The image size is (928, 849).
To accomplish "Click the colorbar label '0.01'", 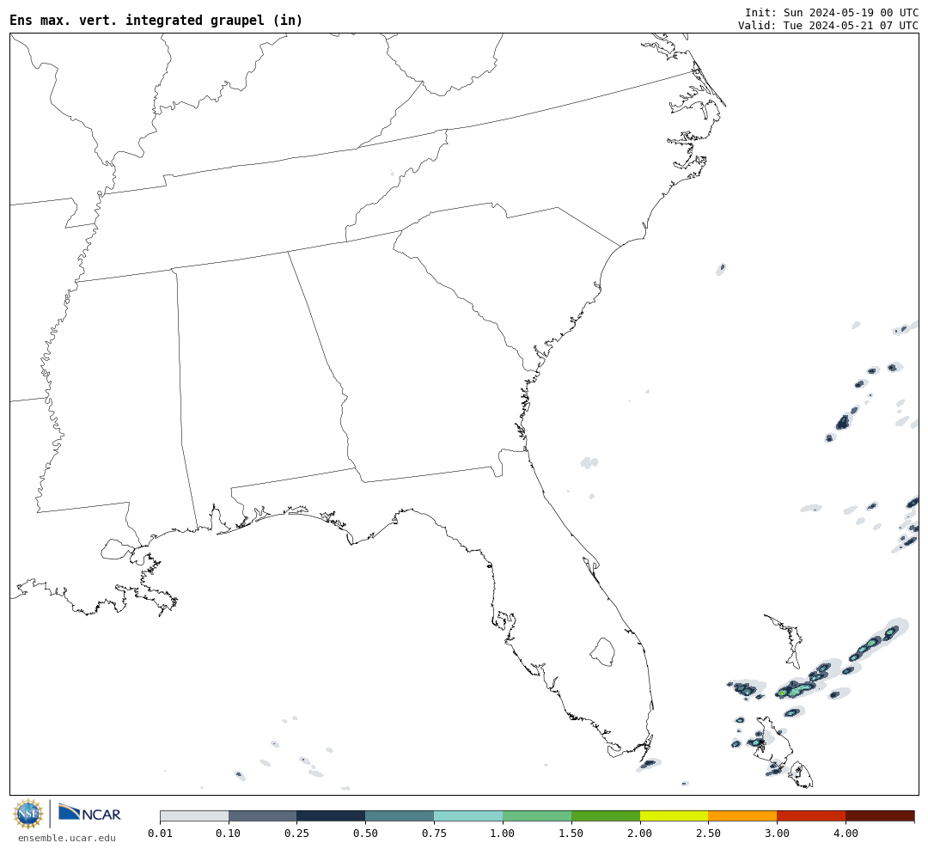I will [160, 833].
